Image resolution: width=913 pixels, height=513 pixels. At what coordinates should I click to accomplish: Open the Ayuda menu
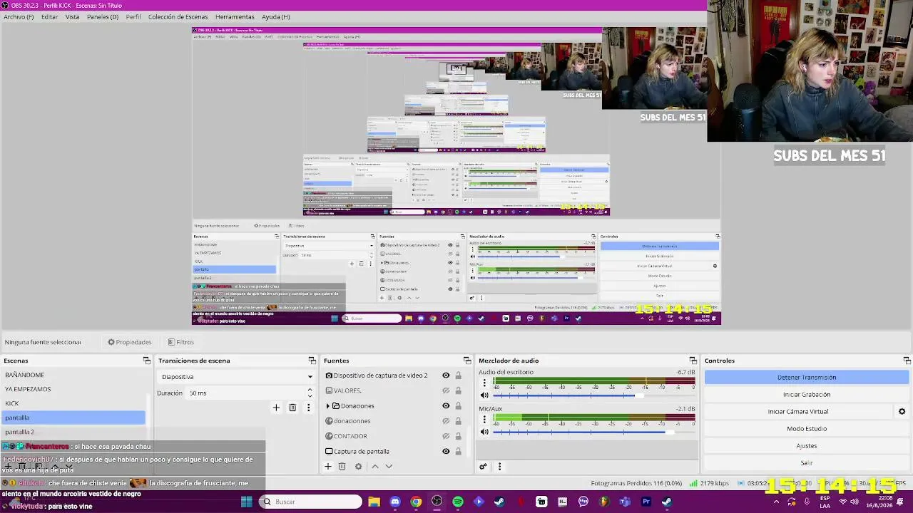[x=276, y=16]
